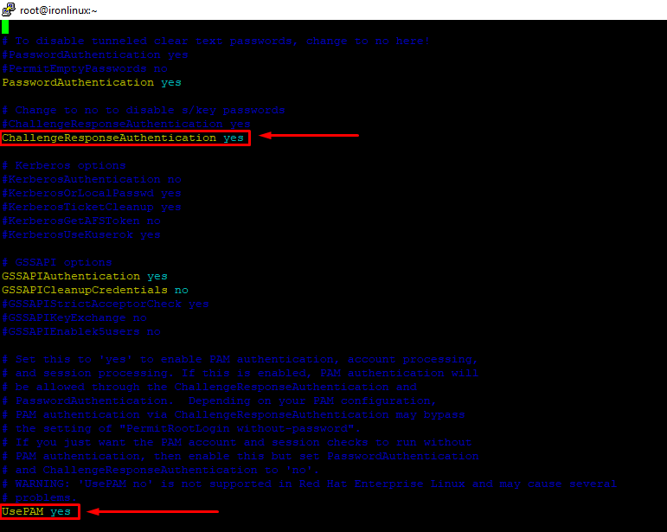Select the #GSSAPIStrictAcceptorCheck yes line

point(106,304)
